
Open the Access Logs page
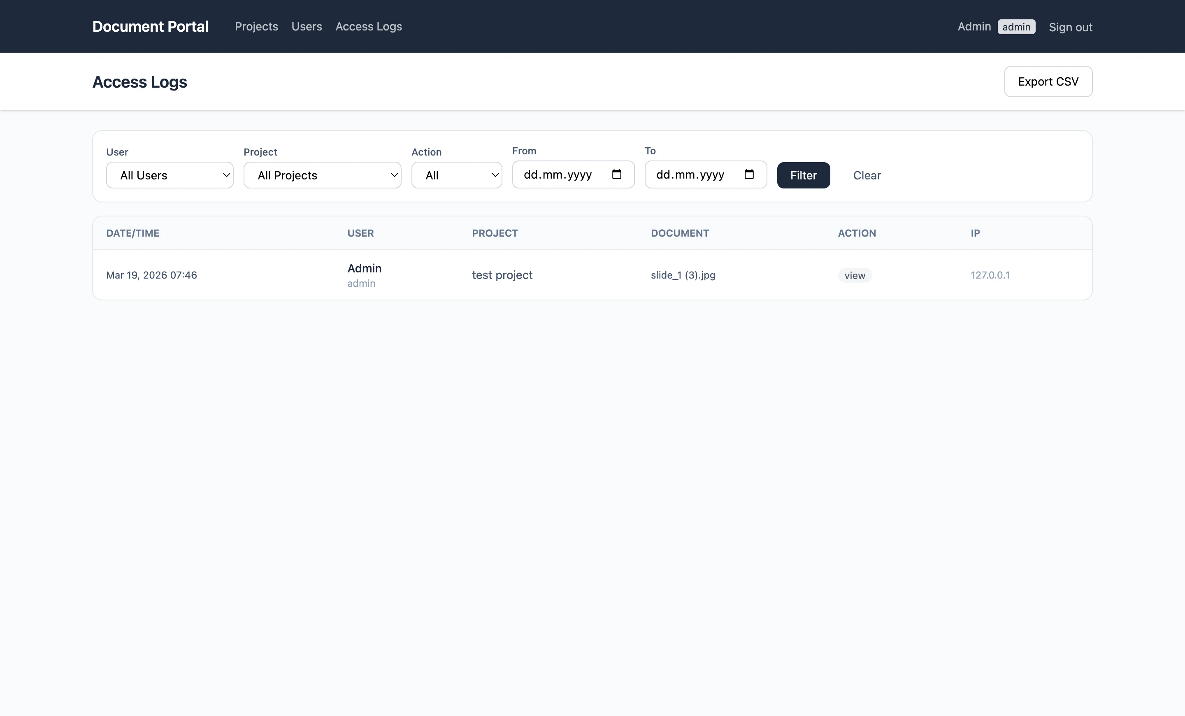pyautogui.click(x=368, y=26)
